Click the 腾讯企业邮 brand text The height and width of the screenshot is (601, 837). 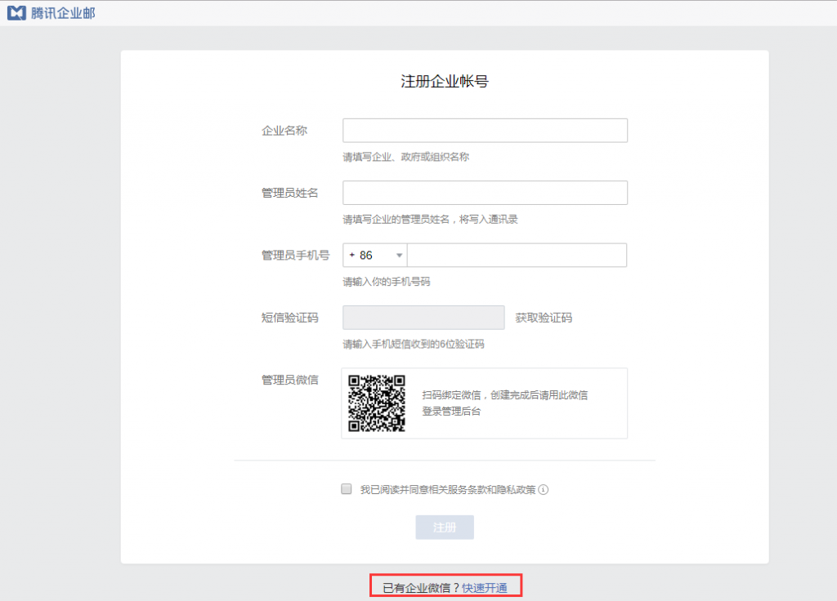(x=63, y=13)
